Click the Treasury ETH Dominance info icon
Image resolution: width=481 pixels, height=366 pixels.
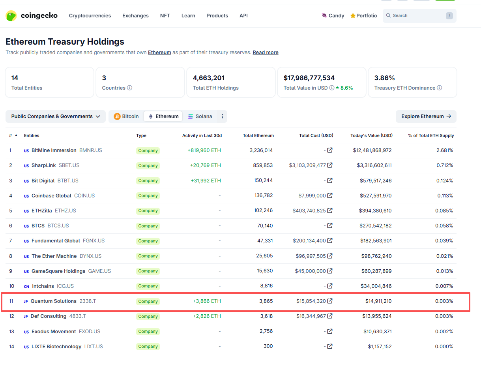click(x=439, y=88)
